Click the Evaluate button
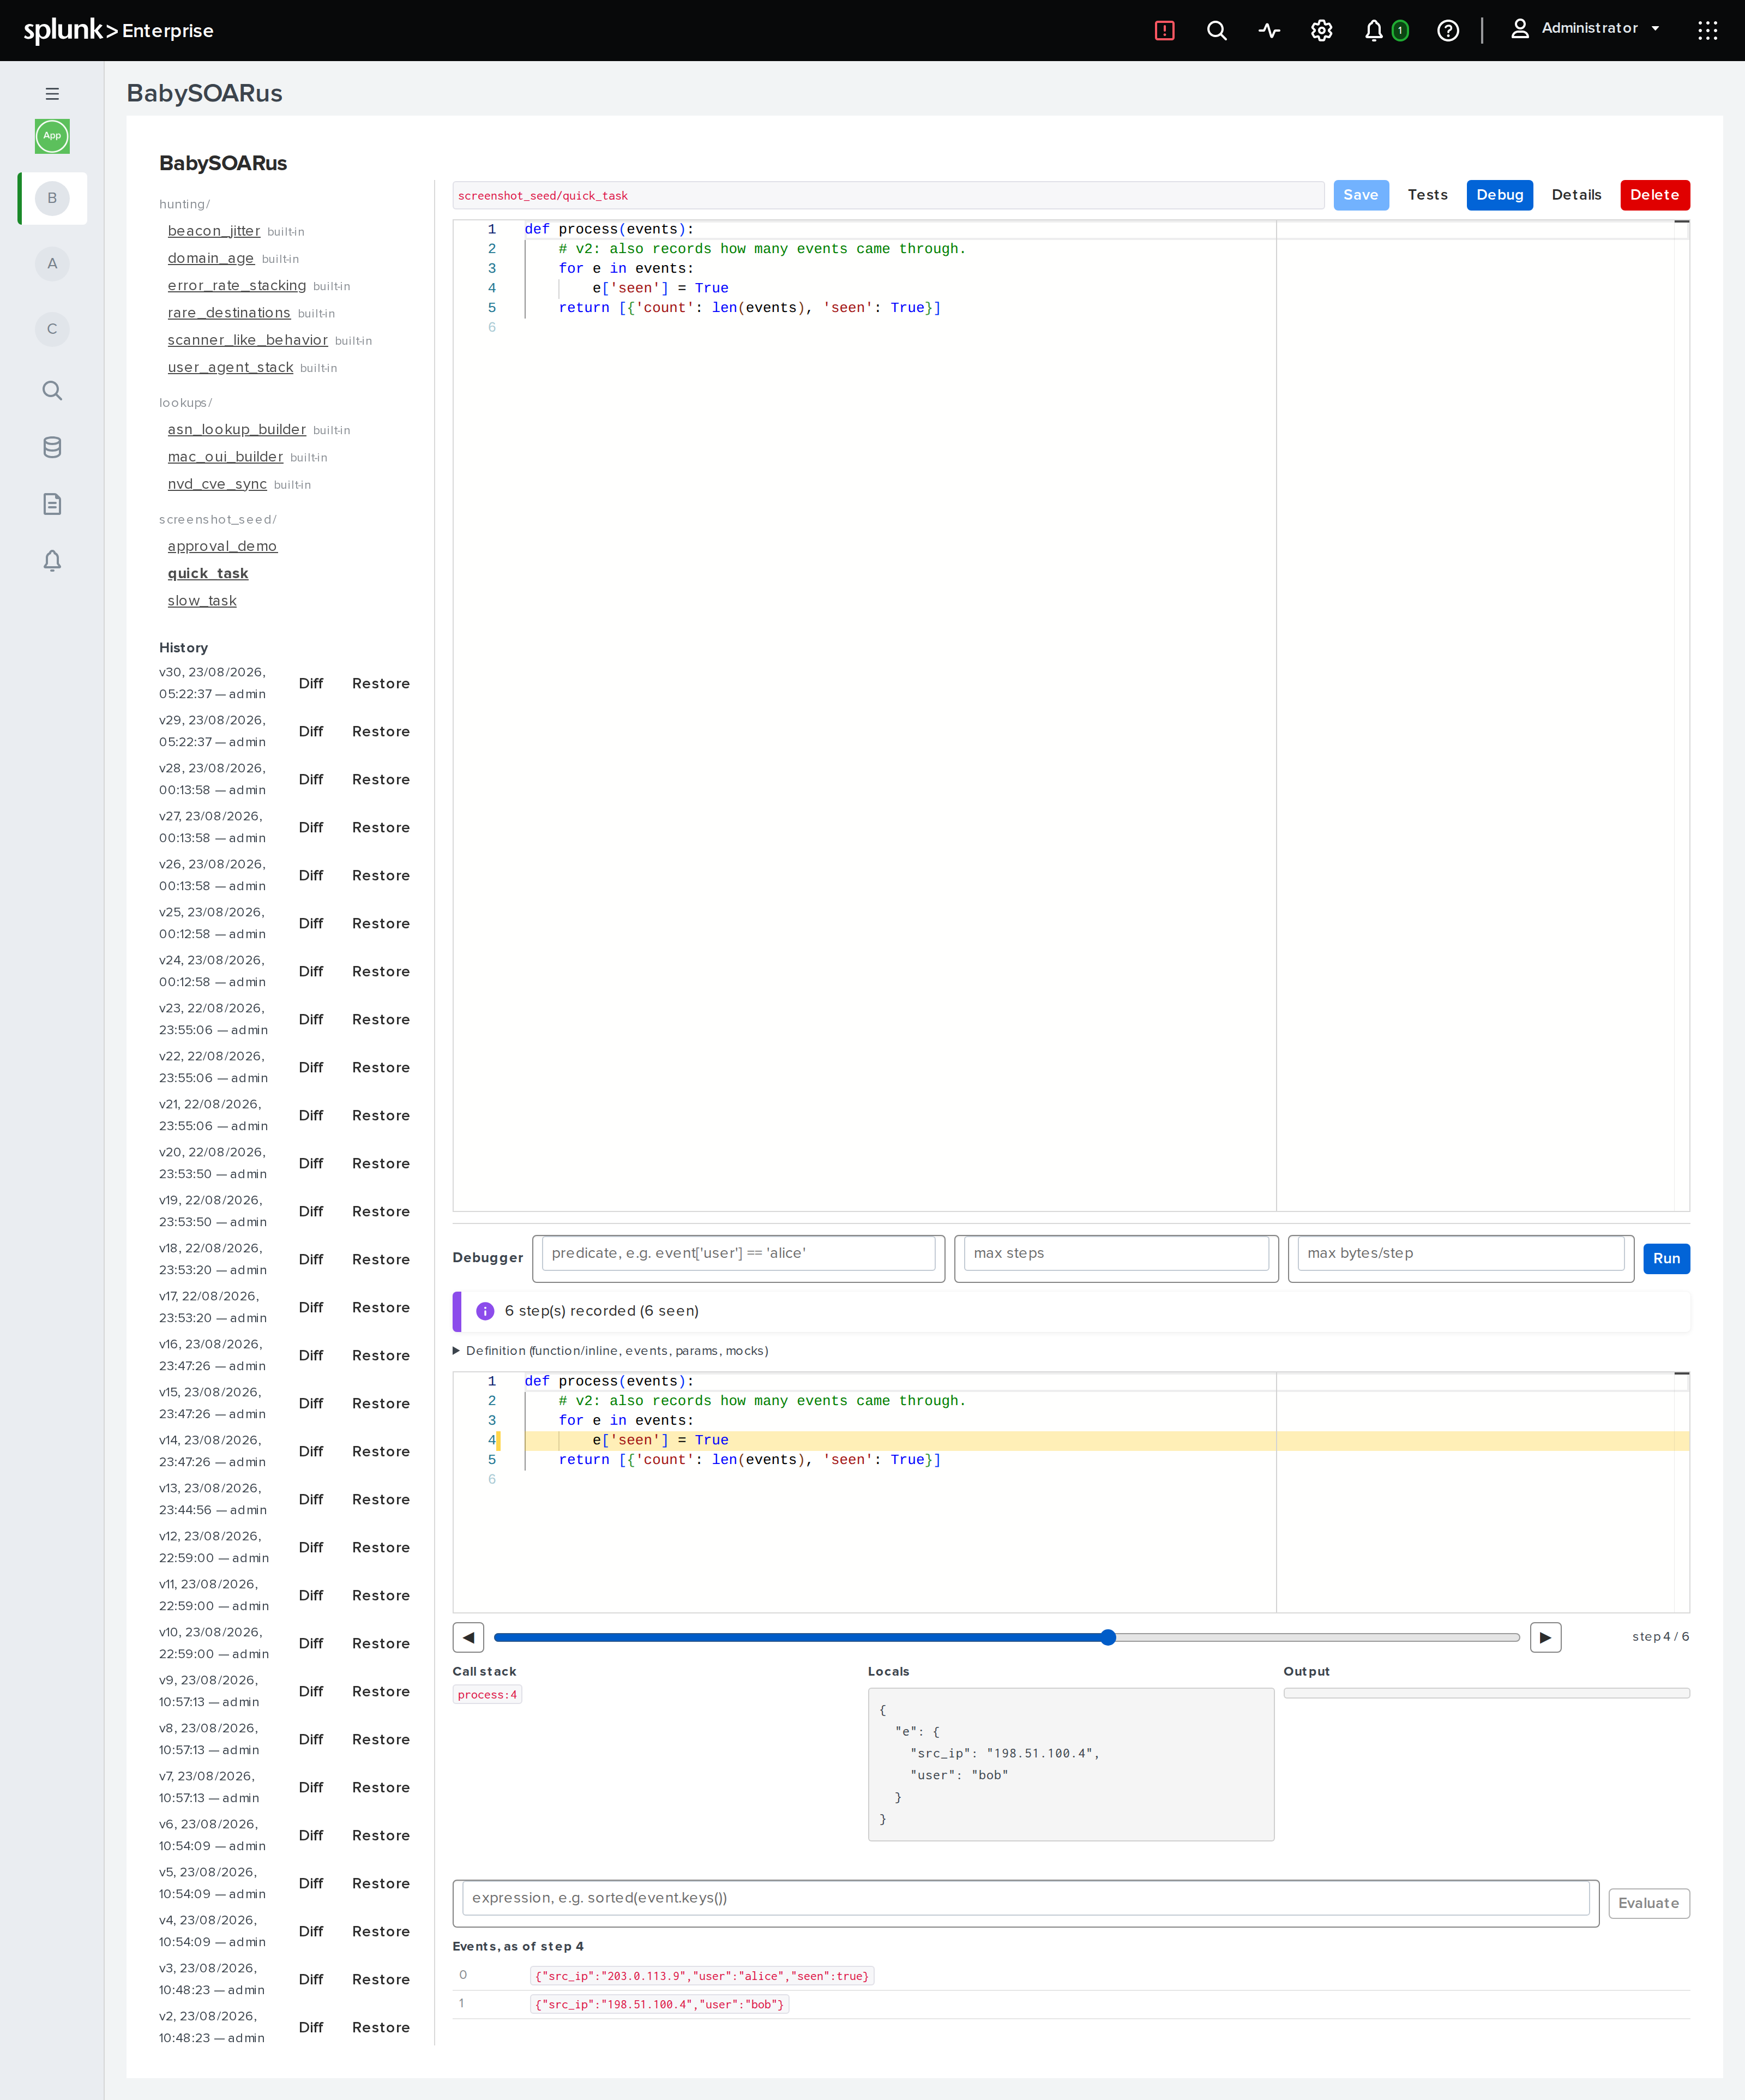Image resolution: width=1745 pixels, height=2100 pixels. 1648,1903
